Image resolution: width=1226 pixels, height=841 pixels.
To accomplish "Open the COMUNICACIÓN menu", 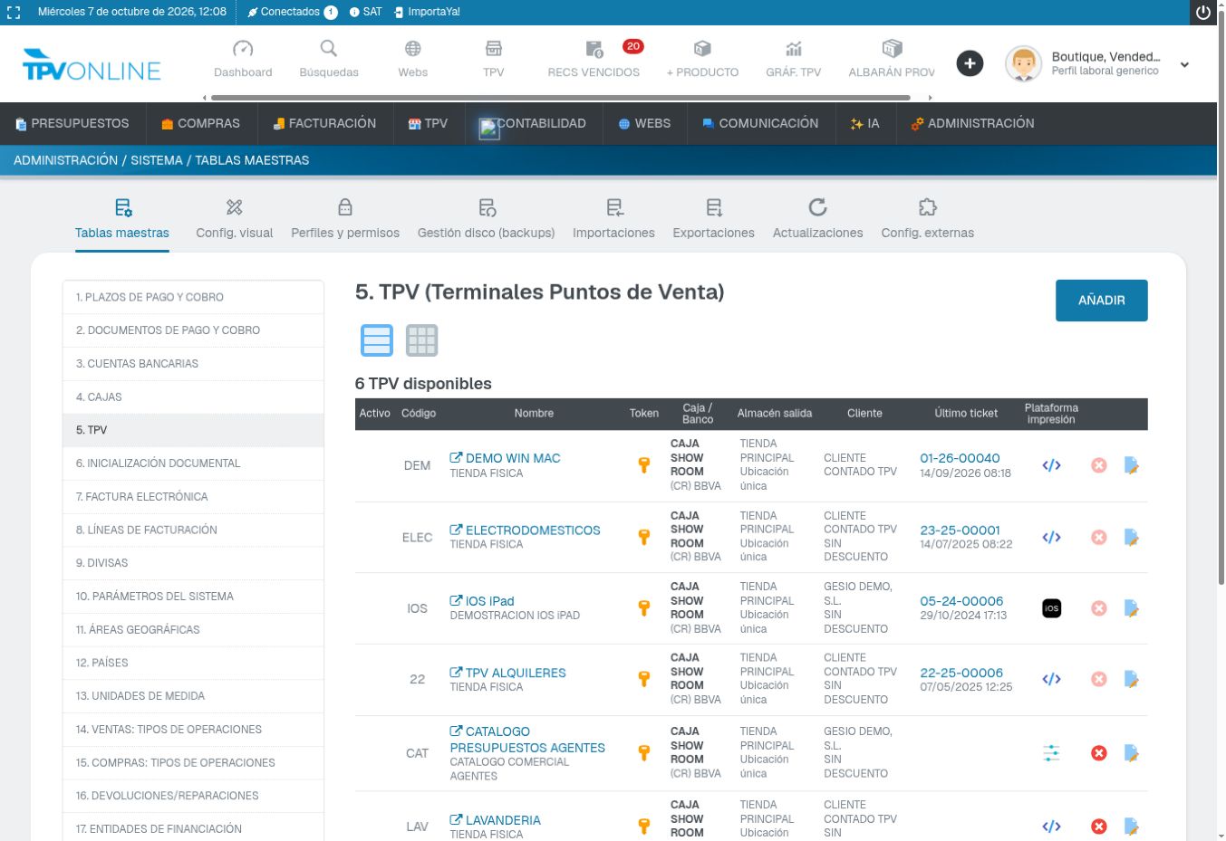I will click(x=759, y=123).
